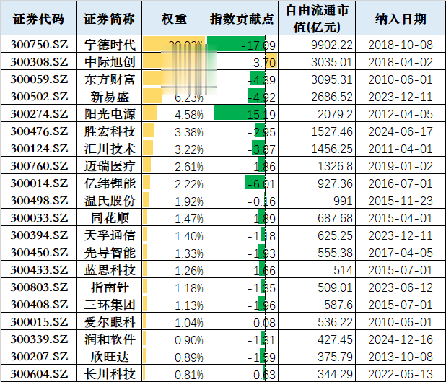Select the weight 3.22%
The height and width of the screenshot is (382, 446).
(x=189, y=149)
